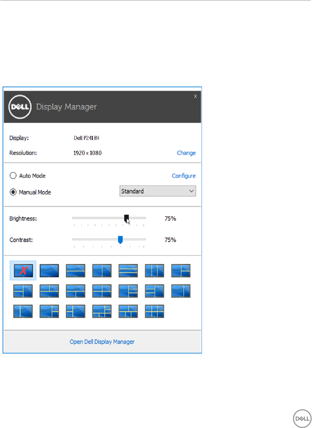Click the 1920 x 1080 resolution value
This screenshot has height=428, width=312.
tap(88, 153)
